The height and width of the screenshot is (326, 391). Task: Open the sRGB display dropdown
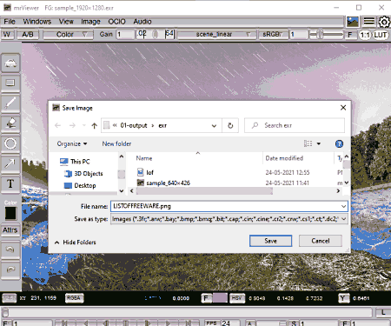273,35
